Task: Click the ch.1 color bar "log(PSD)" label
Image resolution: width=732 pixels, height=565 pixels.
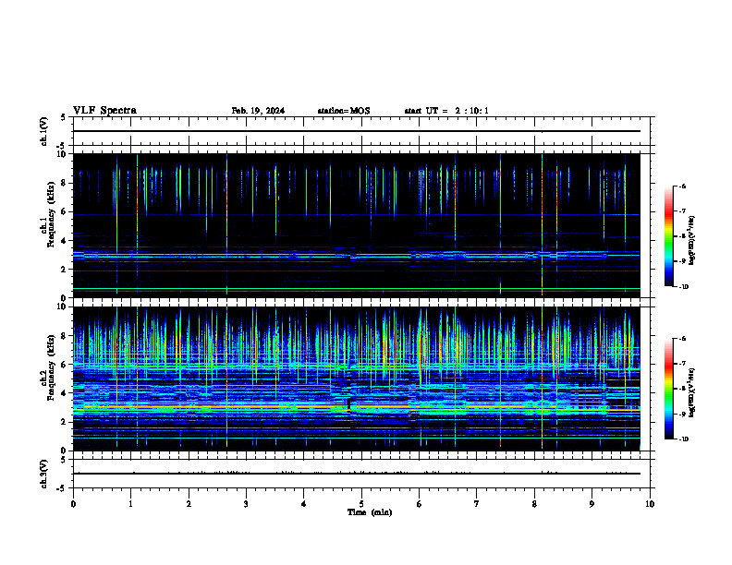Action: [692, 241]
